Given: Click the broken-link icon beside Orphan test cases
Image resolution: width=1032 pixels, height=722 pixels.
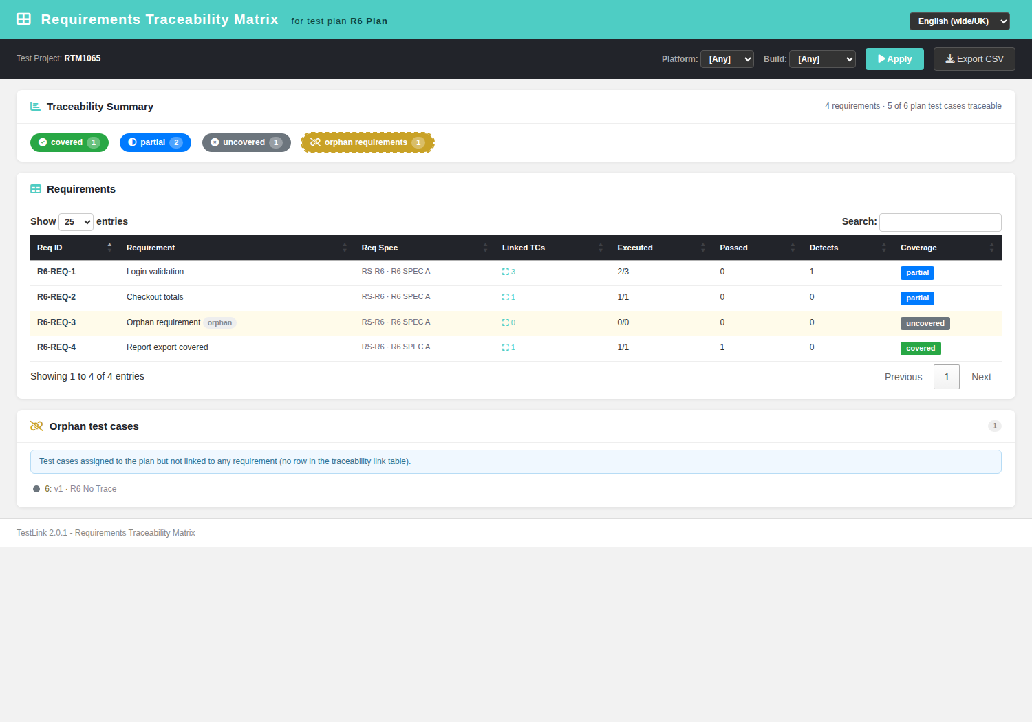Looking at the screenshot, I should (x=36, y=426).
